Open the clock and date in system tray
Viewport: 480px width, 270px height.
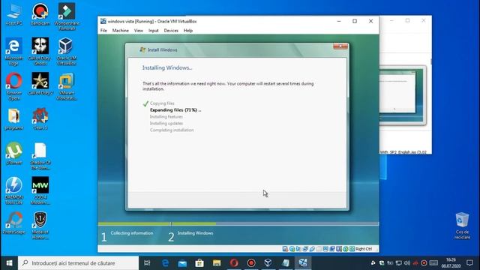(451, 263)
